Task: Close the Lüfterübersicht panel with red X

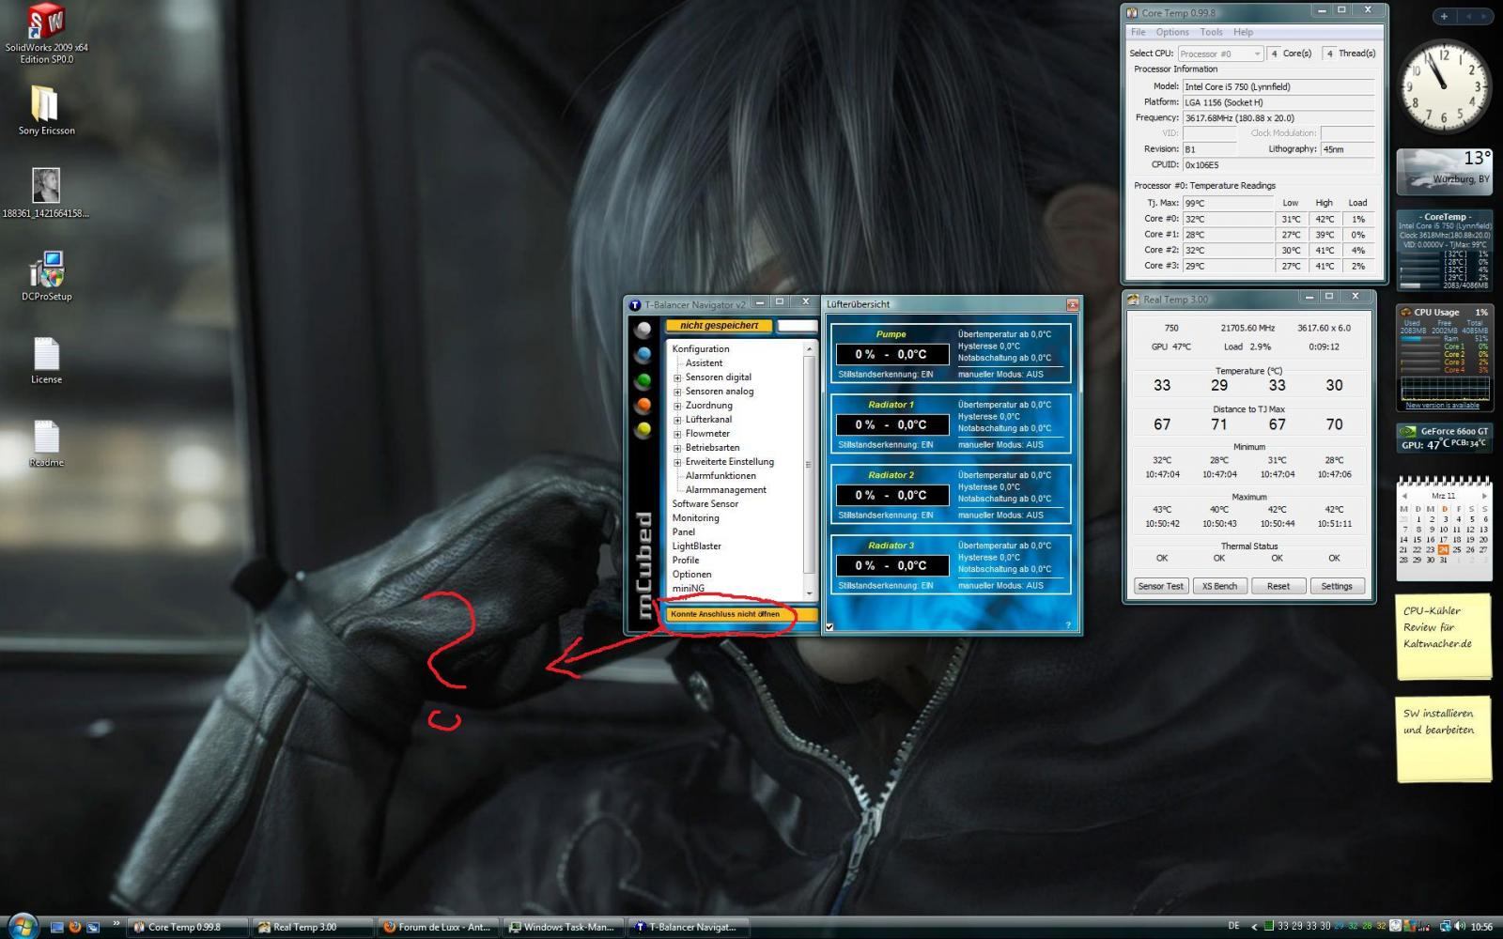Action: coord(1072,305)
